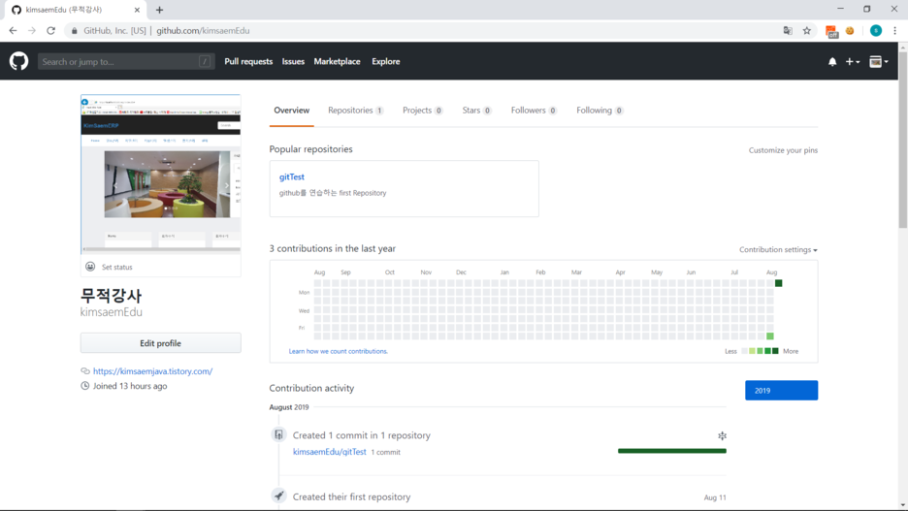Open Explore page
Viewport: 908px width, 511px height.
[386, 61]
